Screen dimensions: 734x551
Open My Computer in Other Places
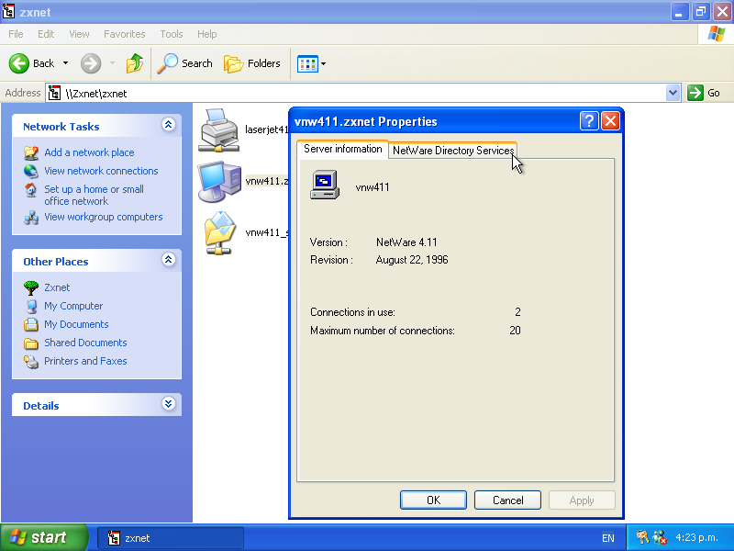(73, 306)
